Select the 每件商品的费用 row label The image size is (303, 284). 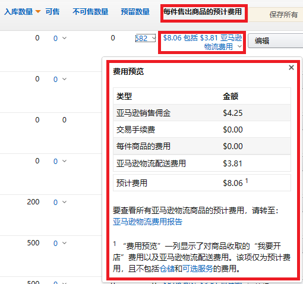coord(144,146)
